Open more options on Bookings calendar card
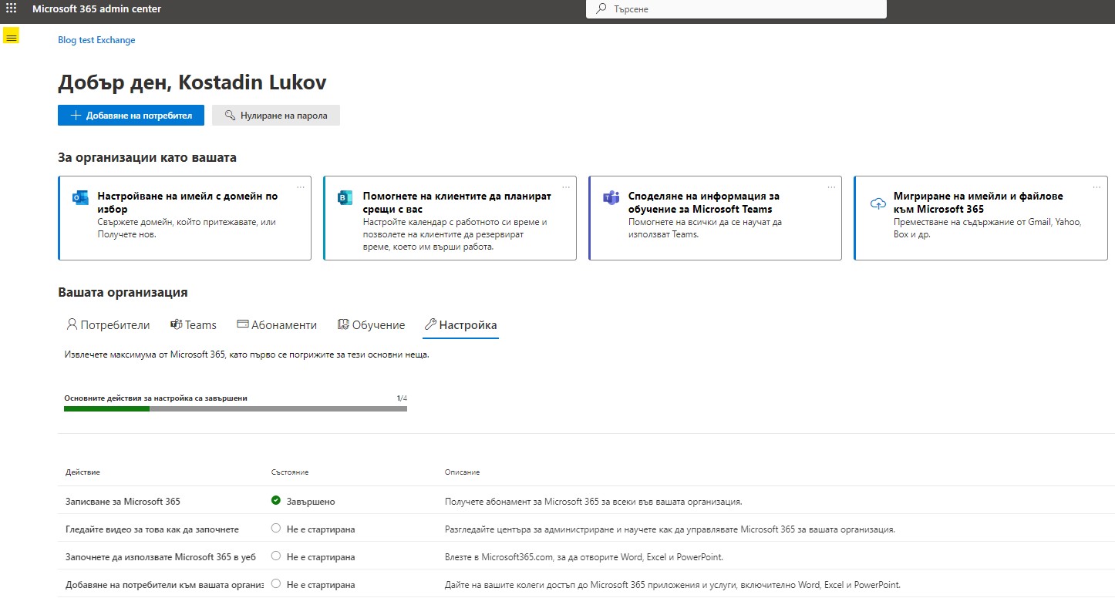 566,187
